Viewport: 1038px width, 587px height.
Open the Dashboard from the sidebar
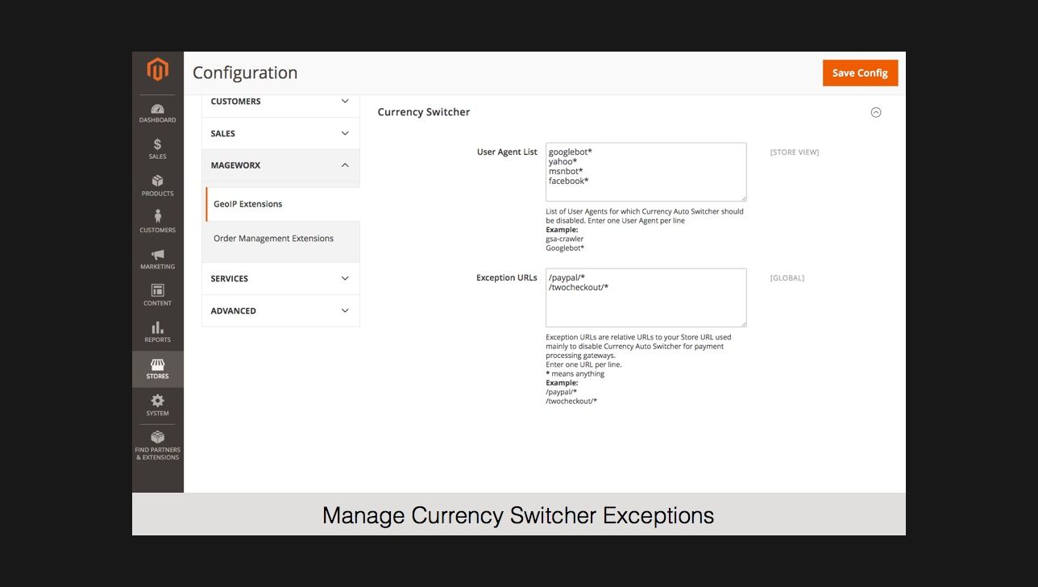[157, 111]
